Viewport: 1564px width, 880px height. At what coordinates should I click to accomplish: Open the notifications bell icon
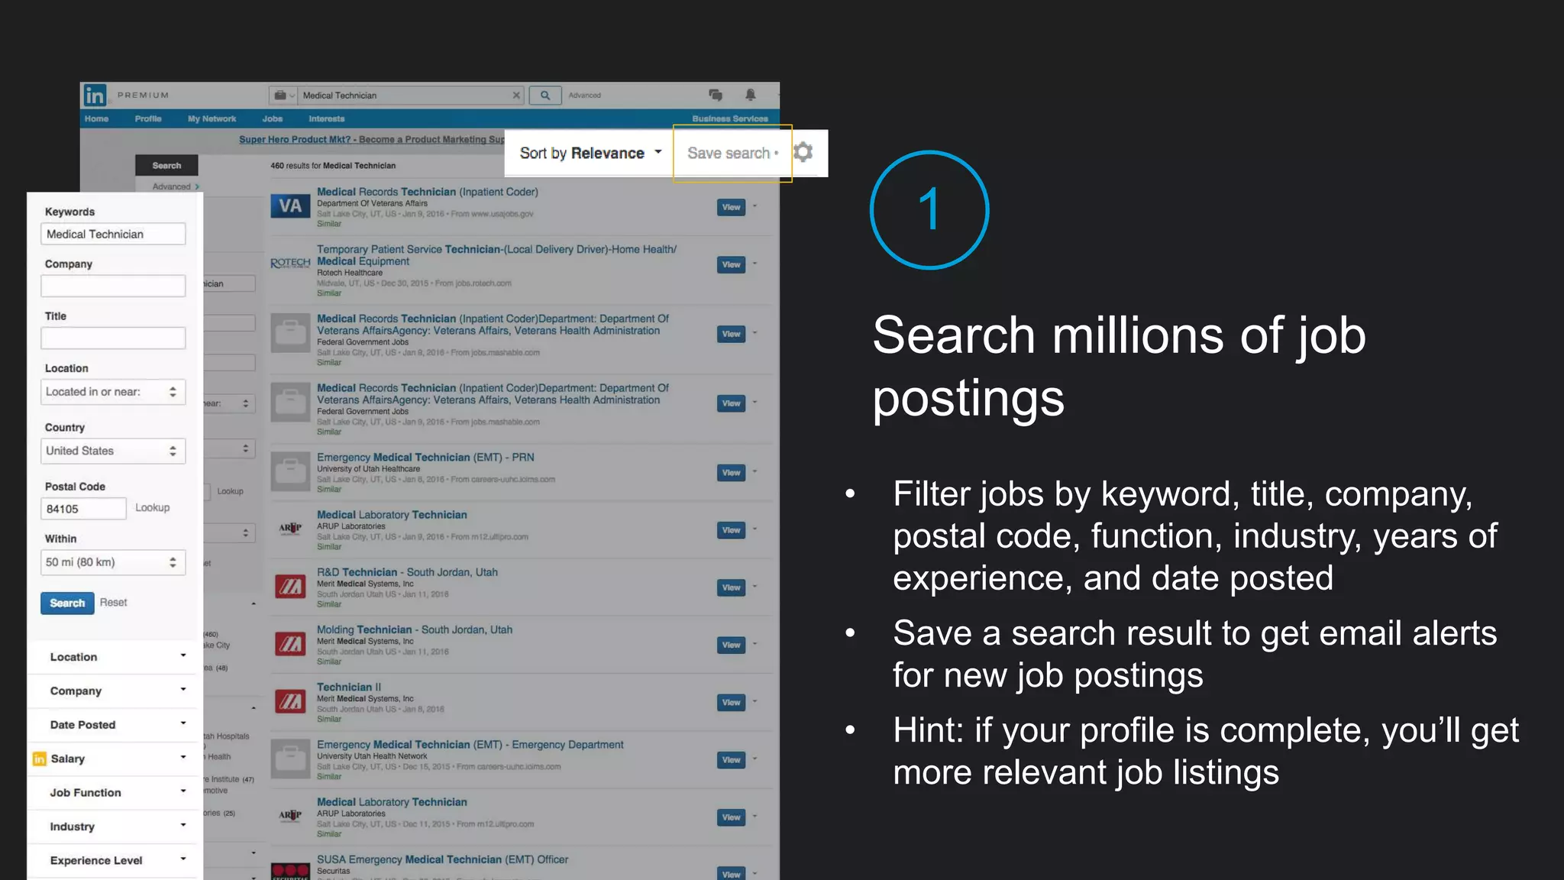click(751, 95)
